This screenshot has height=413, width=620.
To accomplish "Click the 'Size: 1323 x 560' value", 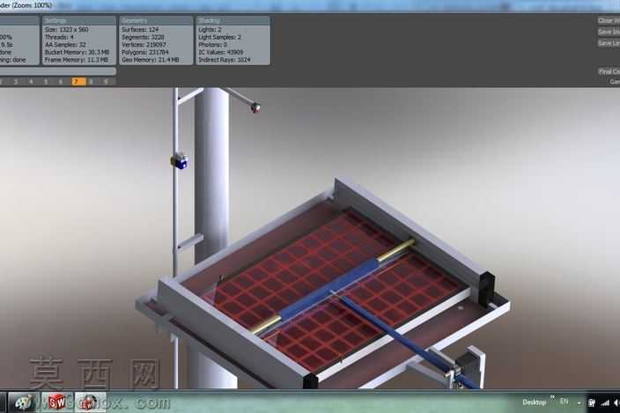I will coord(66,30).
